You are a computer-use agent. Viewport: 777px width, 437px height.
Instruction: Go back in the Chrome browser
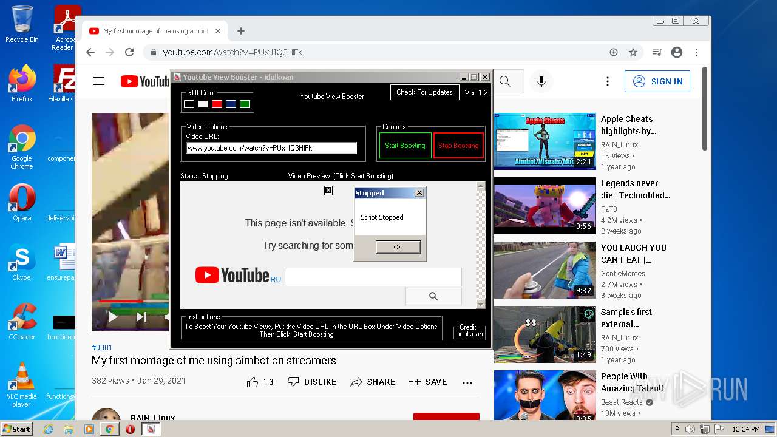pos(90,52)
